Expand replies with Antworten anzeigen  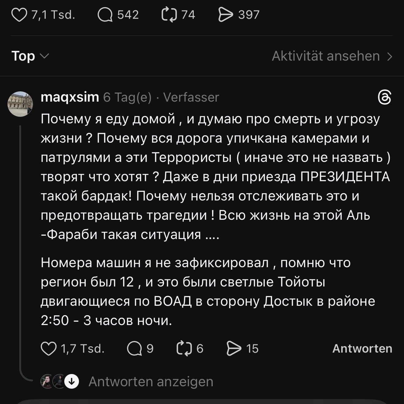[x=151, y=382]
